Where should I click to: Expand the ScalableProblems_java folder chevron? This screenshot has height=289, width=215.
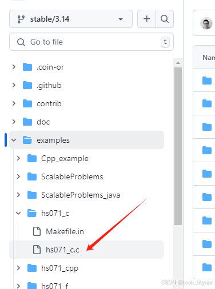[x=18, y=195]
